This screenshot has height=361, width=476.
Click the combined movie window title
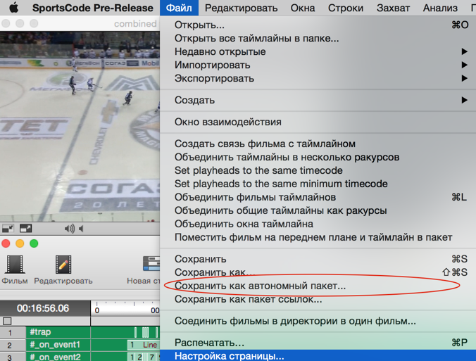(135, 24)
